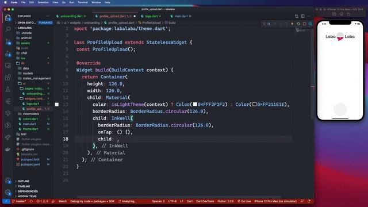Click the Flutter hot reload lightning icon

point(292,24)
